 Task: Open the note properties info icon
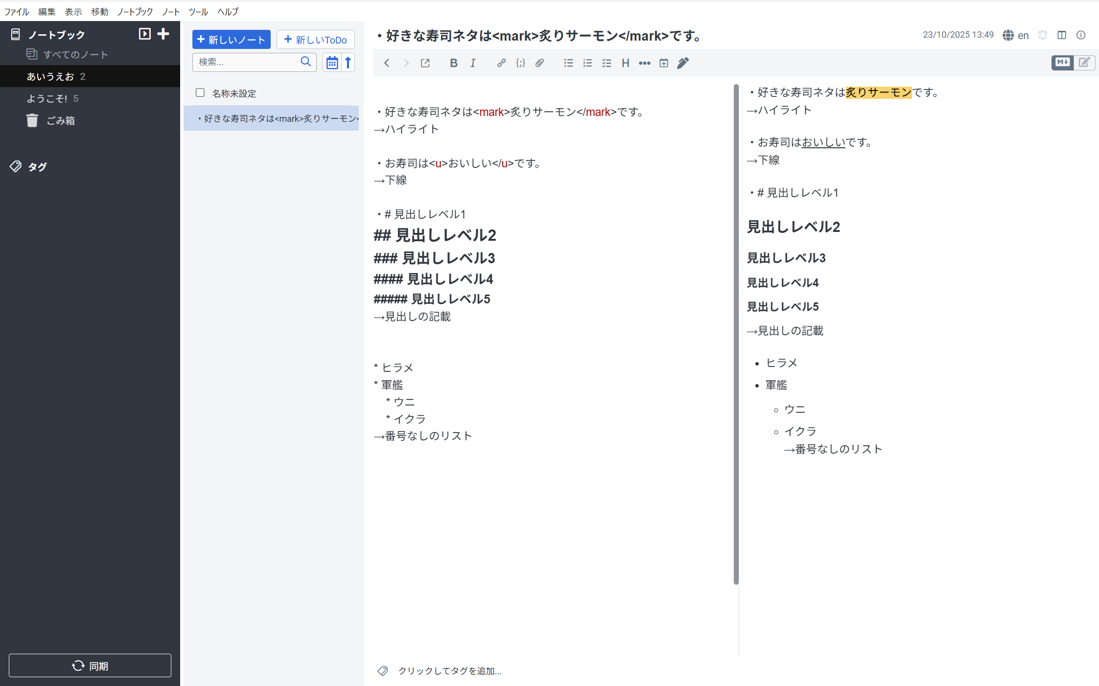(x=1081, y=35)
